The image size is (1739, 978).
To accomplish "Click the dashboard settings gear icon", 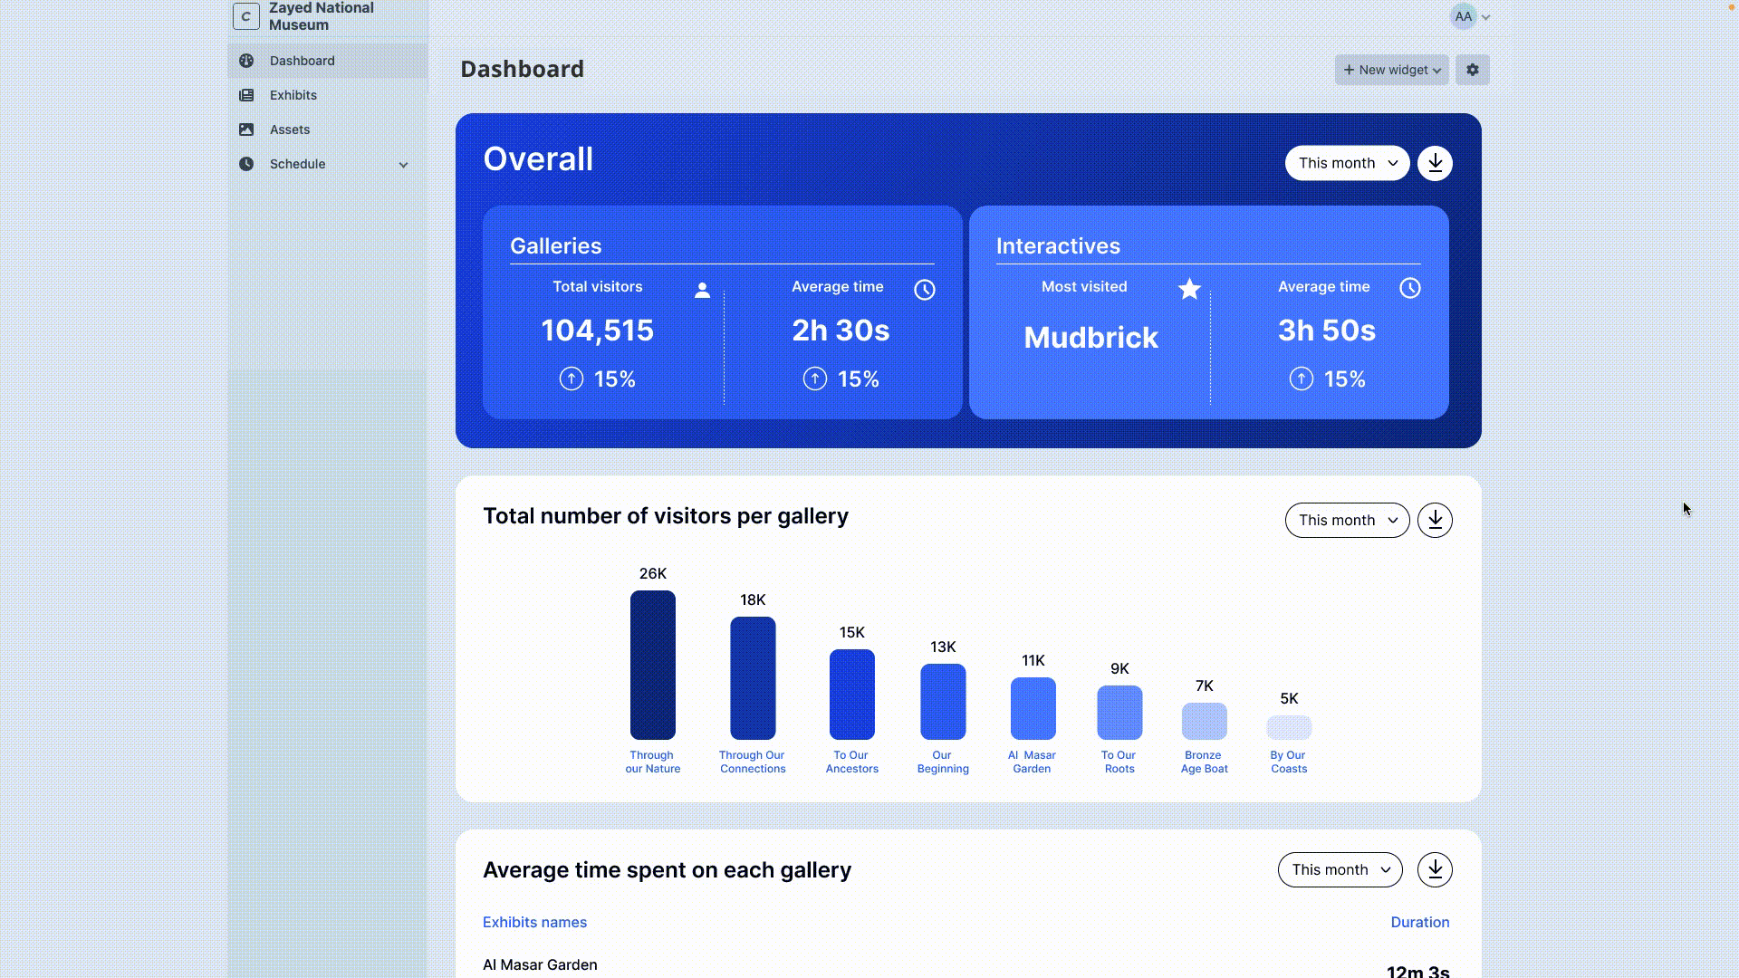I will (1472, 70).
